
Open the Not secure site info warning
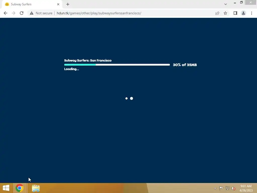click(x=41, y=13)
